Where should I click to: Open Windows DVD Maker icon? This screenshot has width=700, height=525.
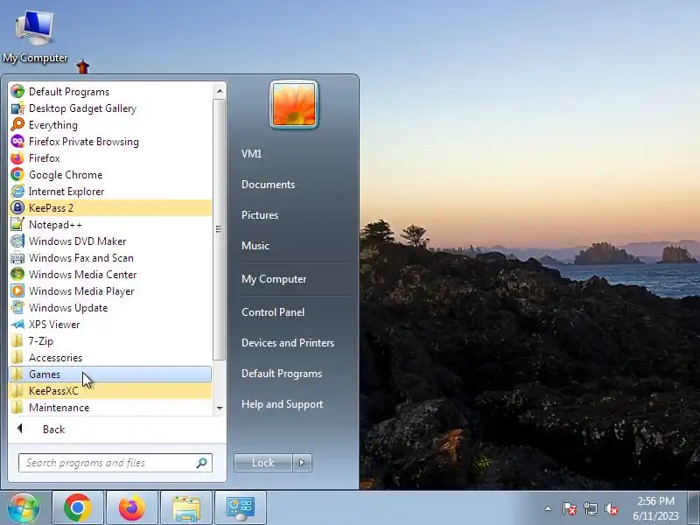tap(17, 241)
